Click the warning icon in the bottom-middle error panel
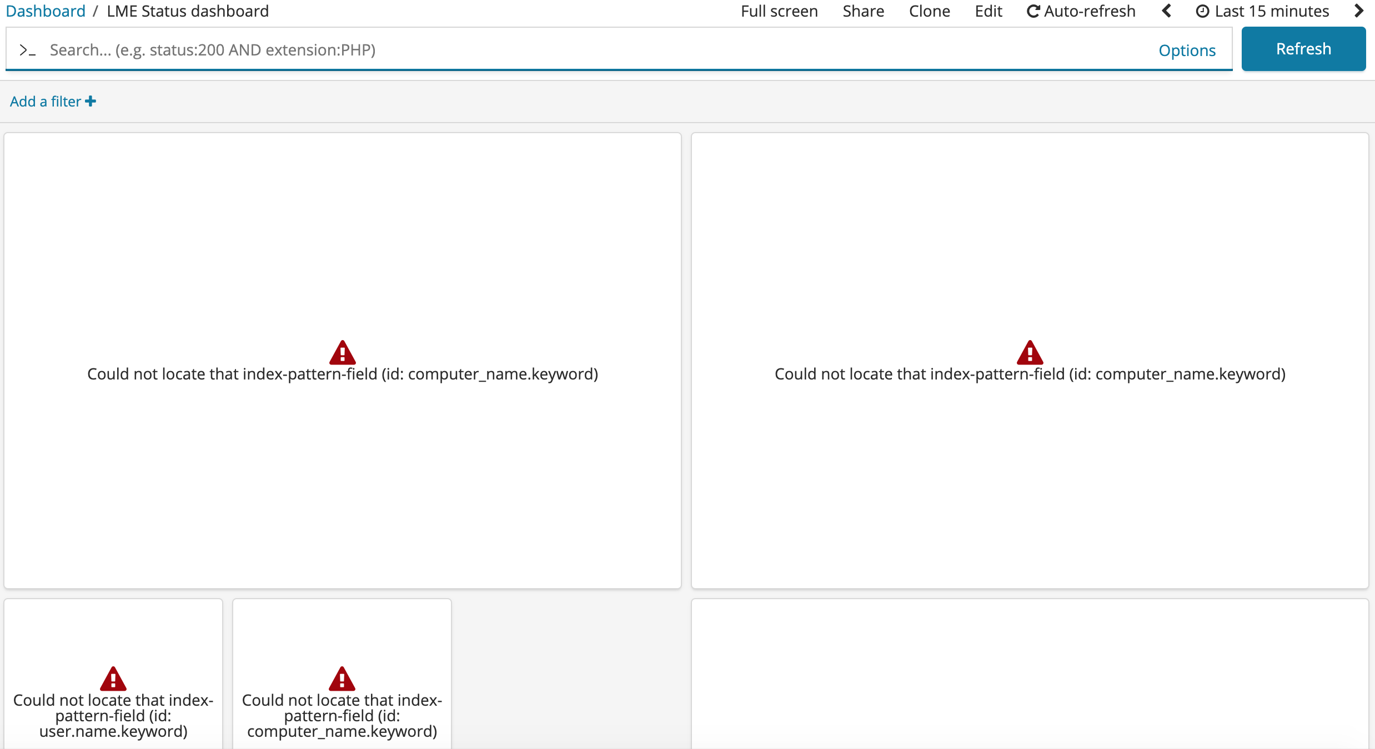Screen dimensions: 1375x749 click(342, 678)
